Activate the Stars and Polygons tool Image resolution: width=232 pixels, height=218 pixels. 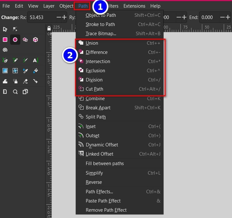pyautogui.click(x=25, y=40)
